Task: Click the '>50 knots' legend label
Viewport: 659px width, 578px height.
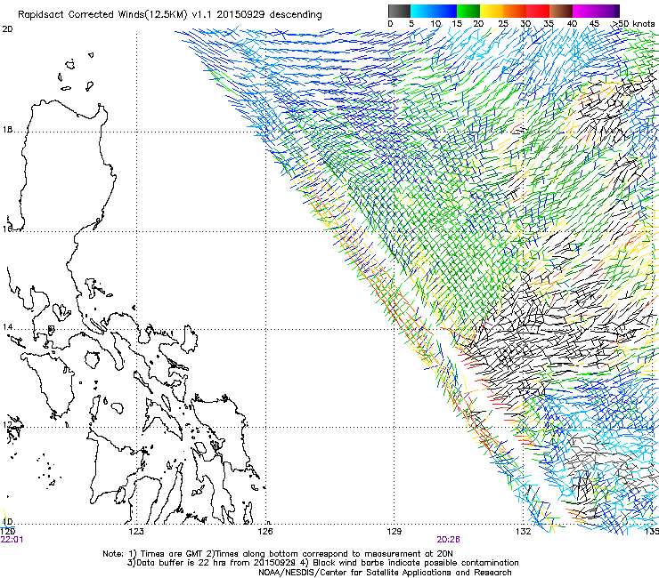Action: [x=633, y=24]
